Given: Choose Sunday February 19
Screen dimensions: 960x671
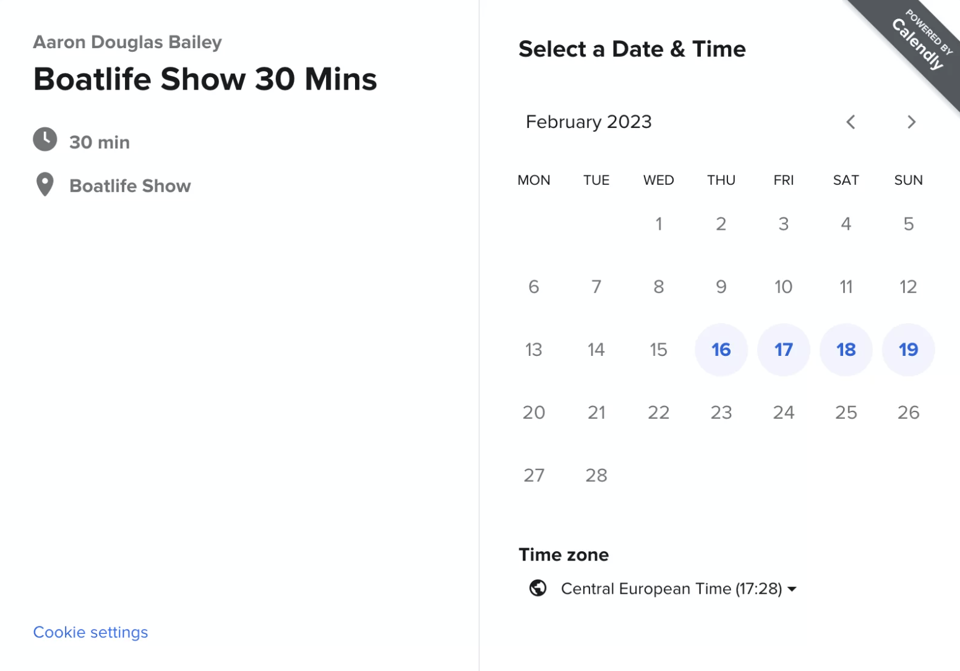Looking at the screenshot, I should 909,350.
